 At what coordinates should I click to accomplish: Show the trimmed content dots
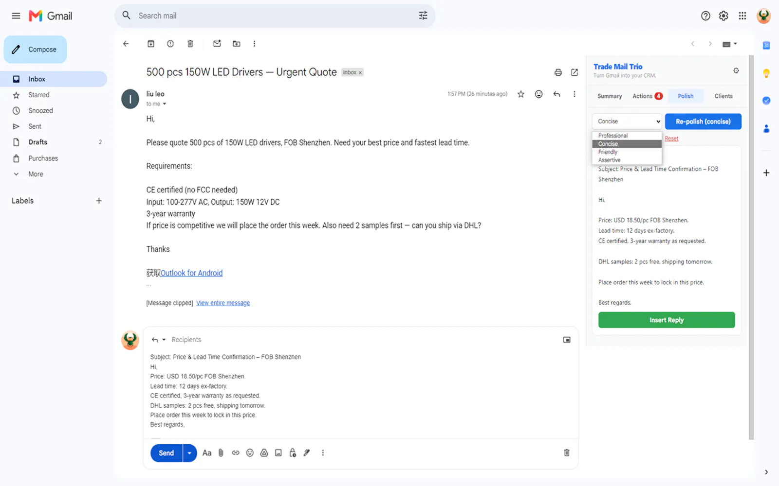149,285
